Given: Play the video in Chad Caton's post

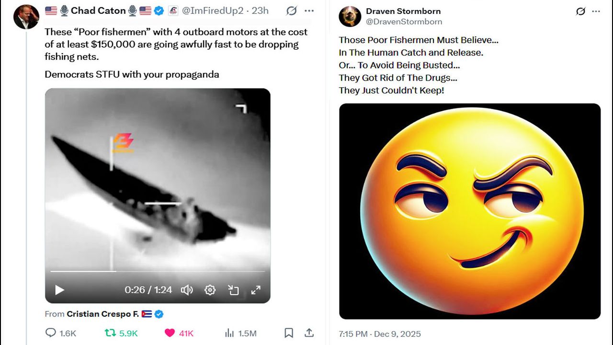Looking at the screenshot, I should point(59,290).
